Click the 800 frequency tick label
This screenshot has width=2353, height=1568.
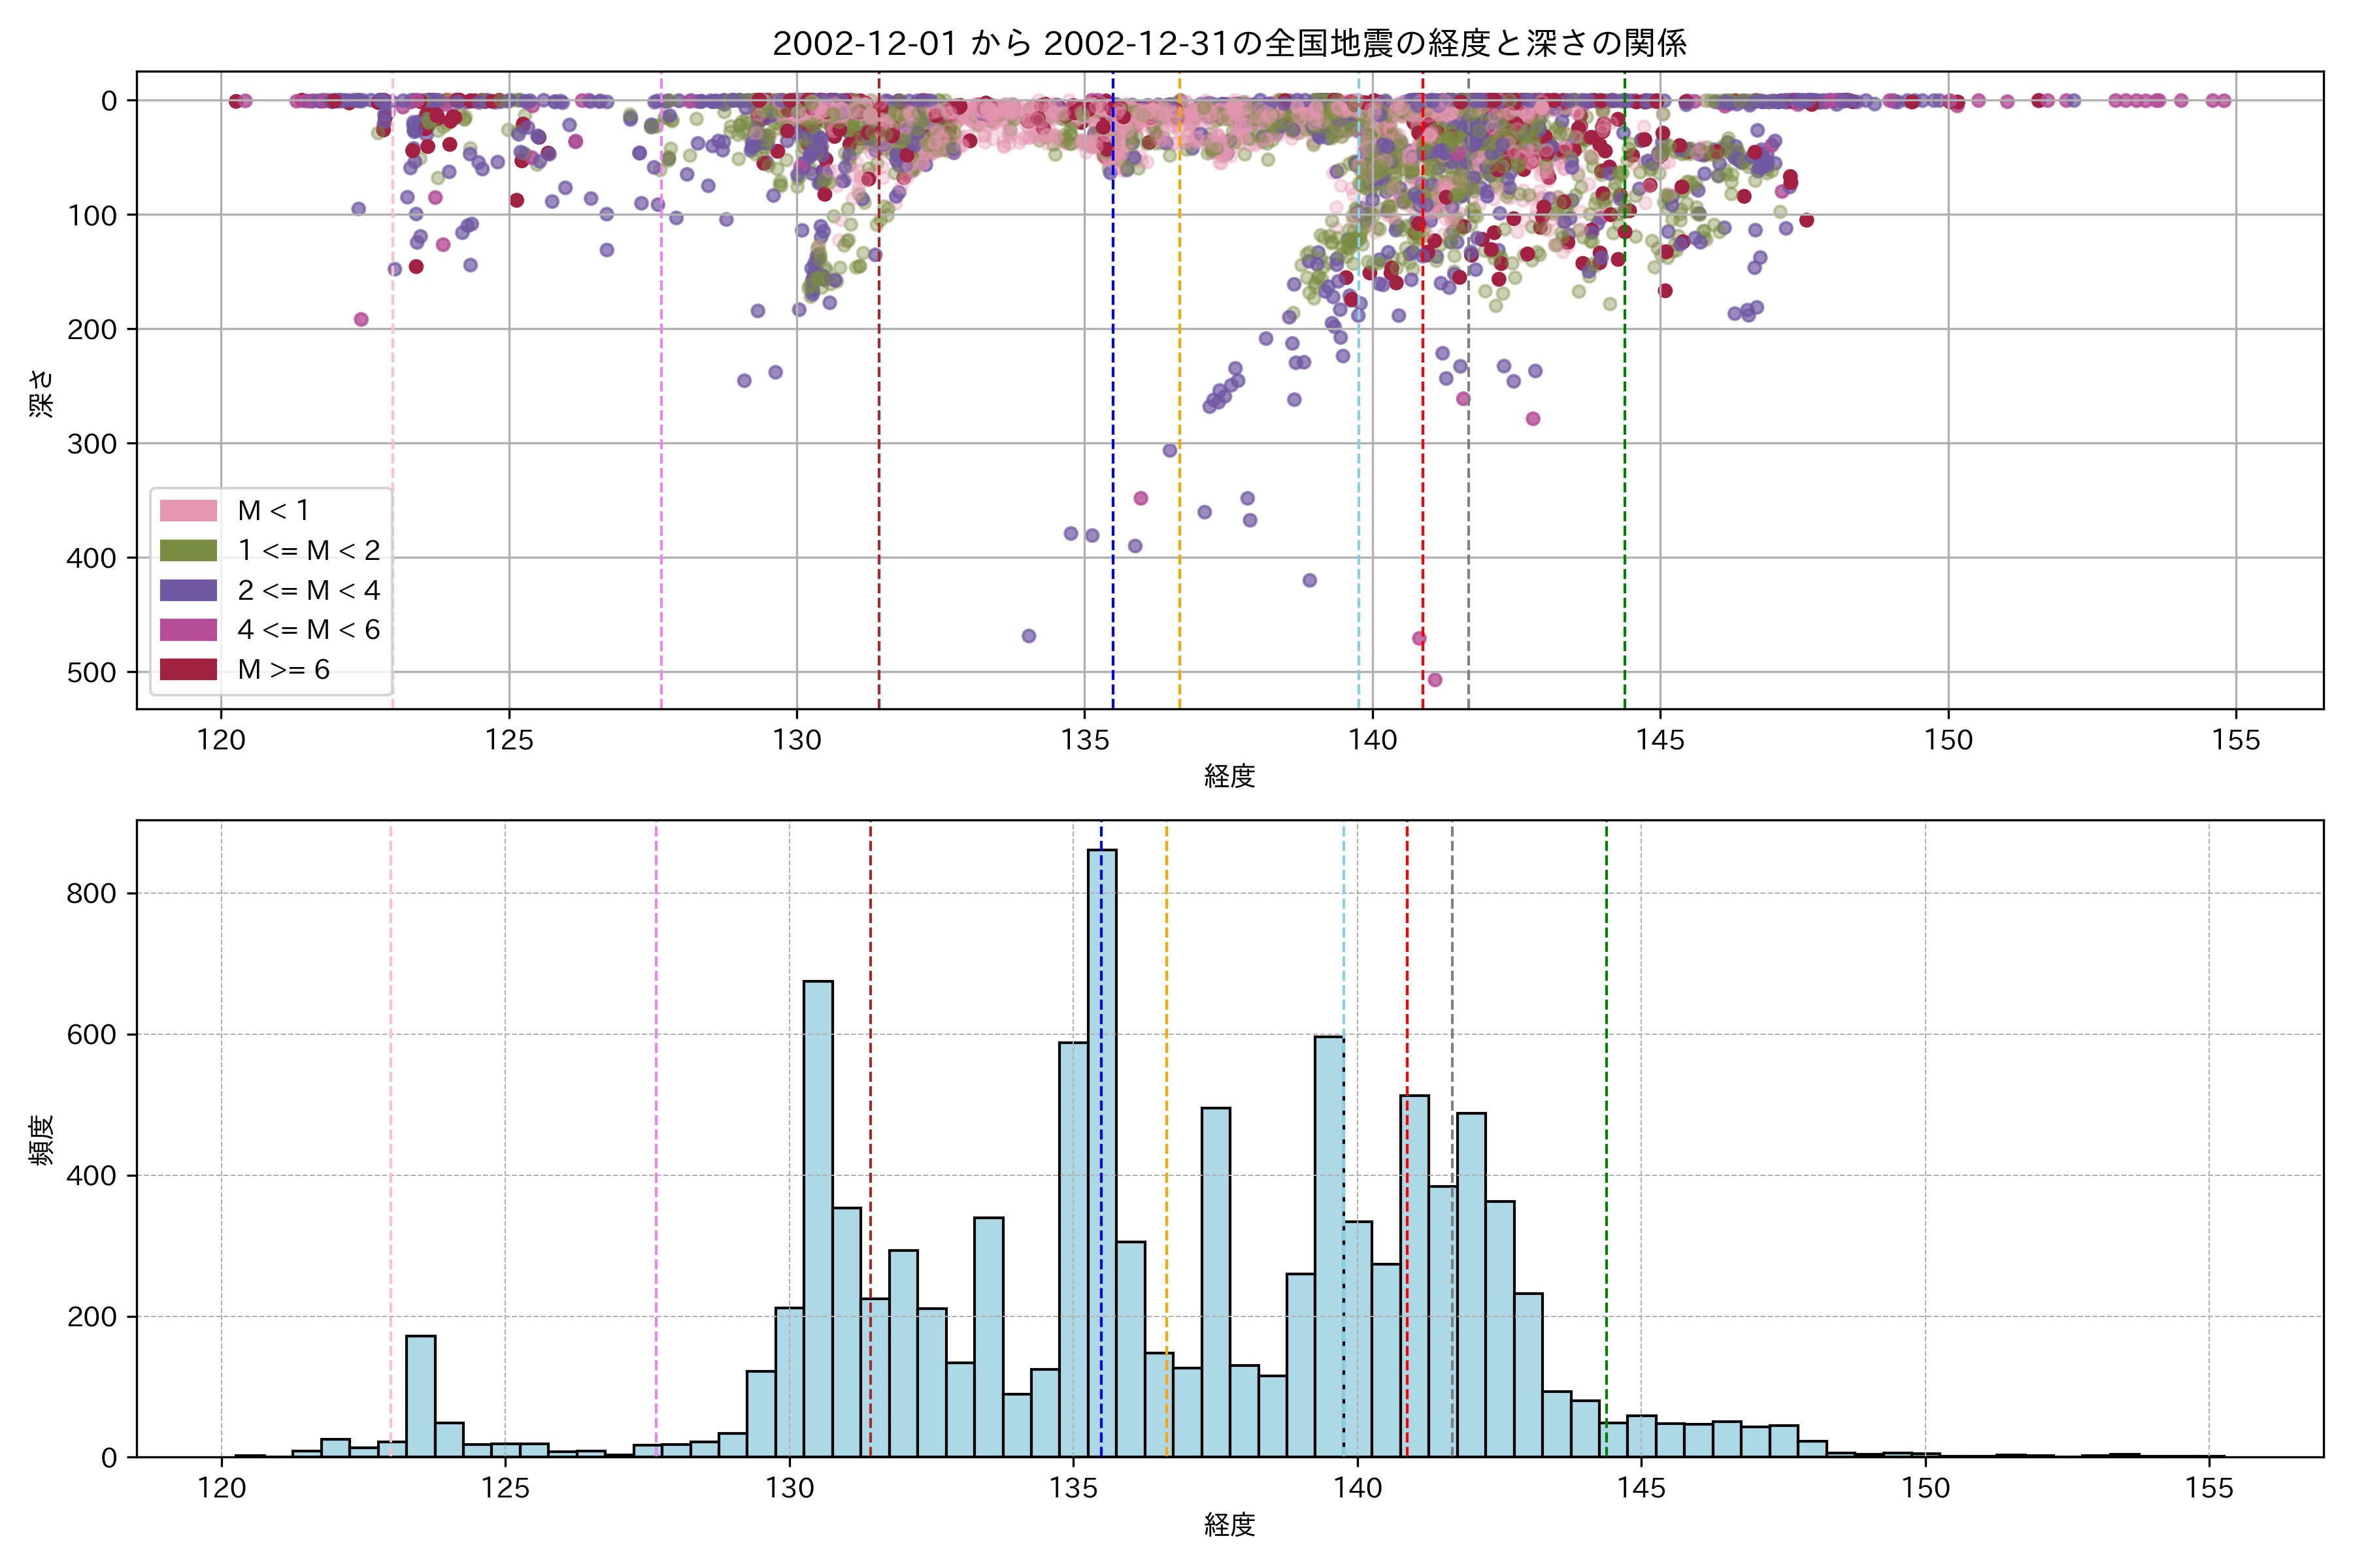[x=92, y=893]
